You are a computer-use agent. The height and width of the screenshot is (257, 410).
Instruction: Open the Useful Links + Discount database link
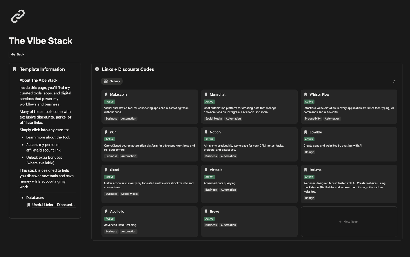[x=53, y=205]
